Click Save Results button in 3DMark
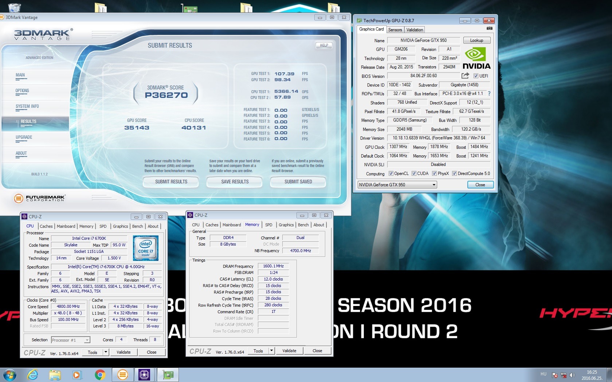The image size is (612, 382). click(235, 182)
